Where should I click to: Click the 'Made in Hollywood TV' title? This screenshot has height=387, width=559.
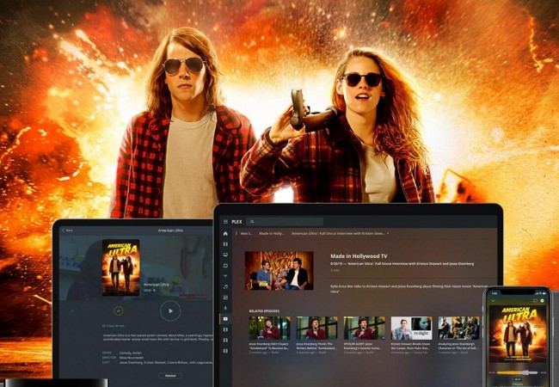tap(359, 256)
